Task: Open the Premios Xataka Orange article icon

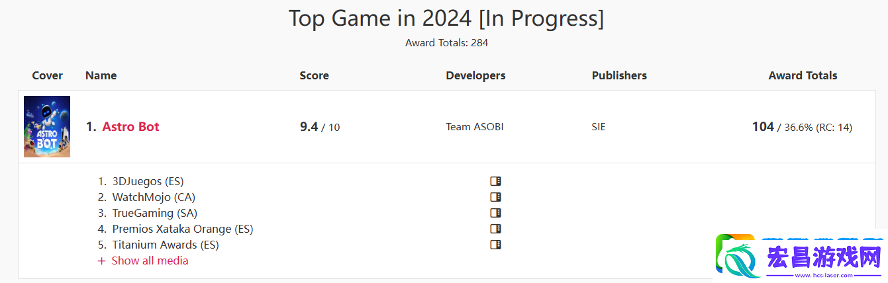Action: [x=495, y=229]
